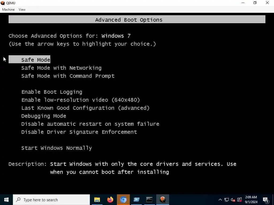Open the notification center icon
The height and width of the screenshot is (205, 274).
pos(265,200)
